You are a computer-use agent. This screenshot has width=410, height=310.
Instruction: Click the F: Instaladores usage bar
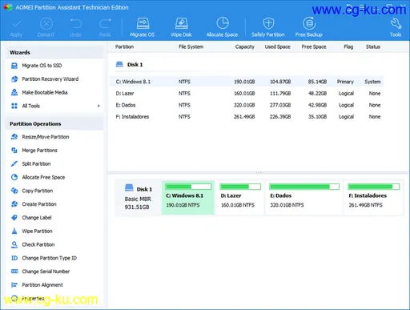[x=374, y=187]
